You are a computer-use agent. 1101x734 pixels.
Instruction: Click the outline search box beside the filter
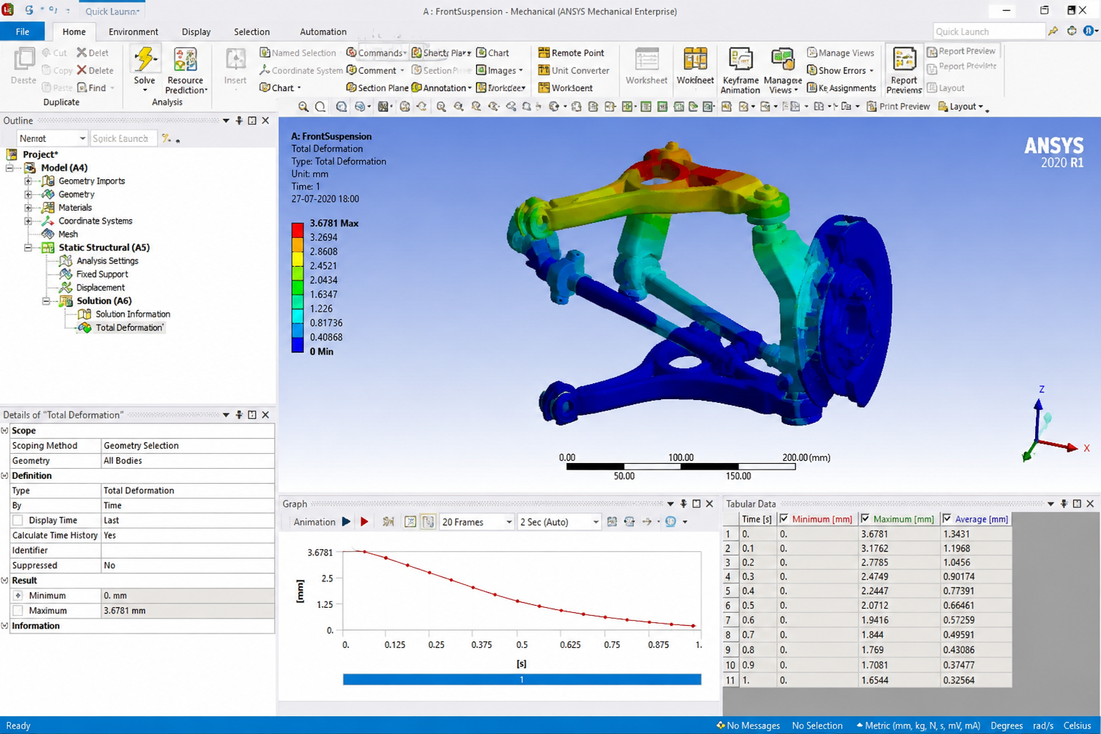pos(123,138)
